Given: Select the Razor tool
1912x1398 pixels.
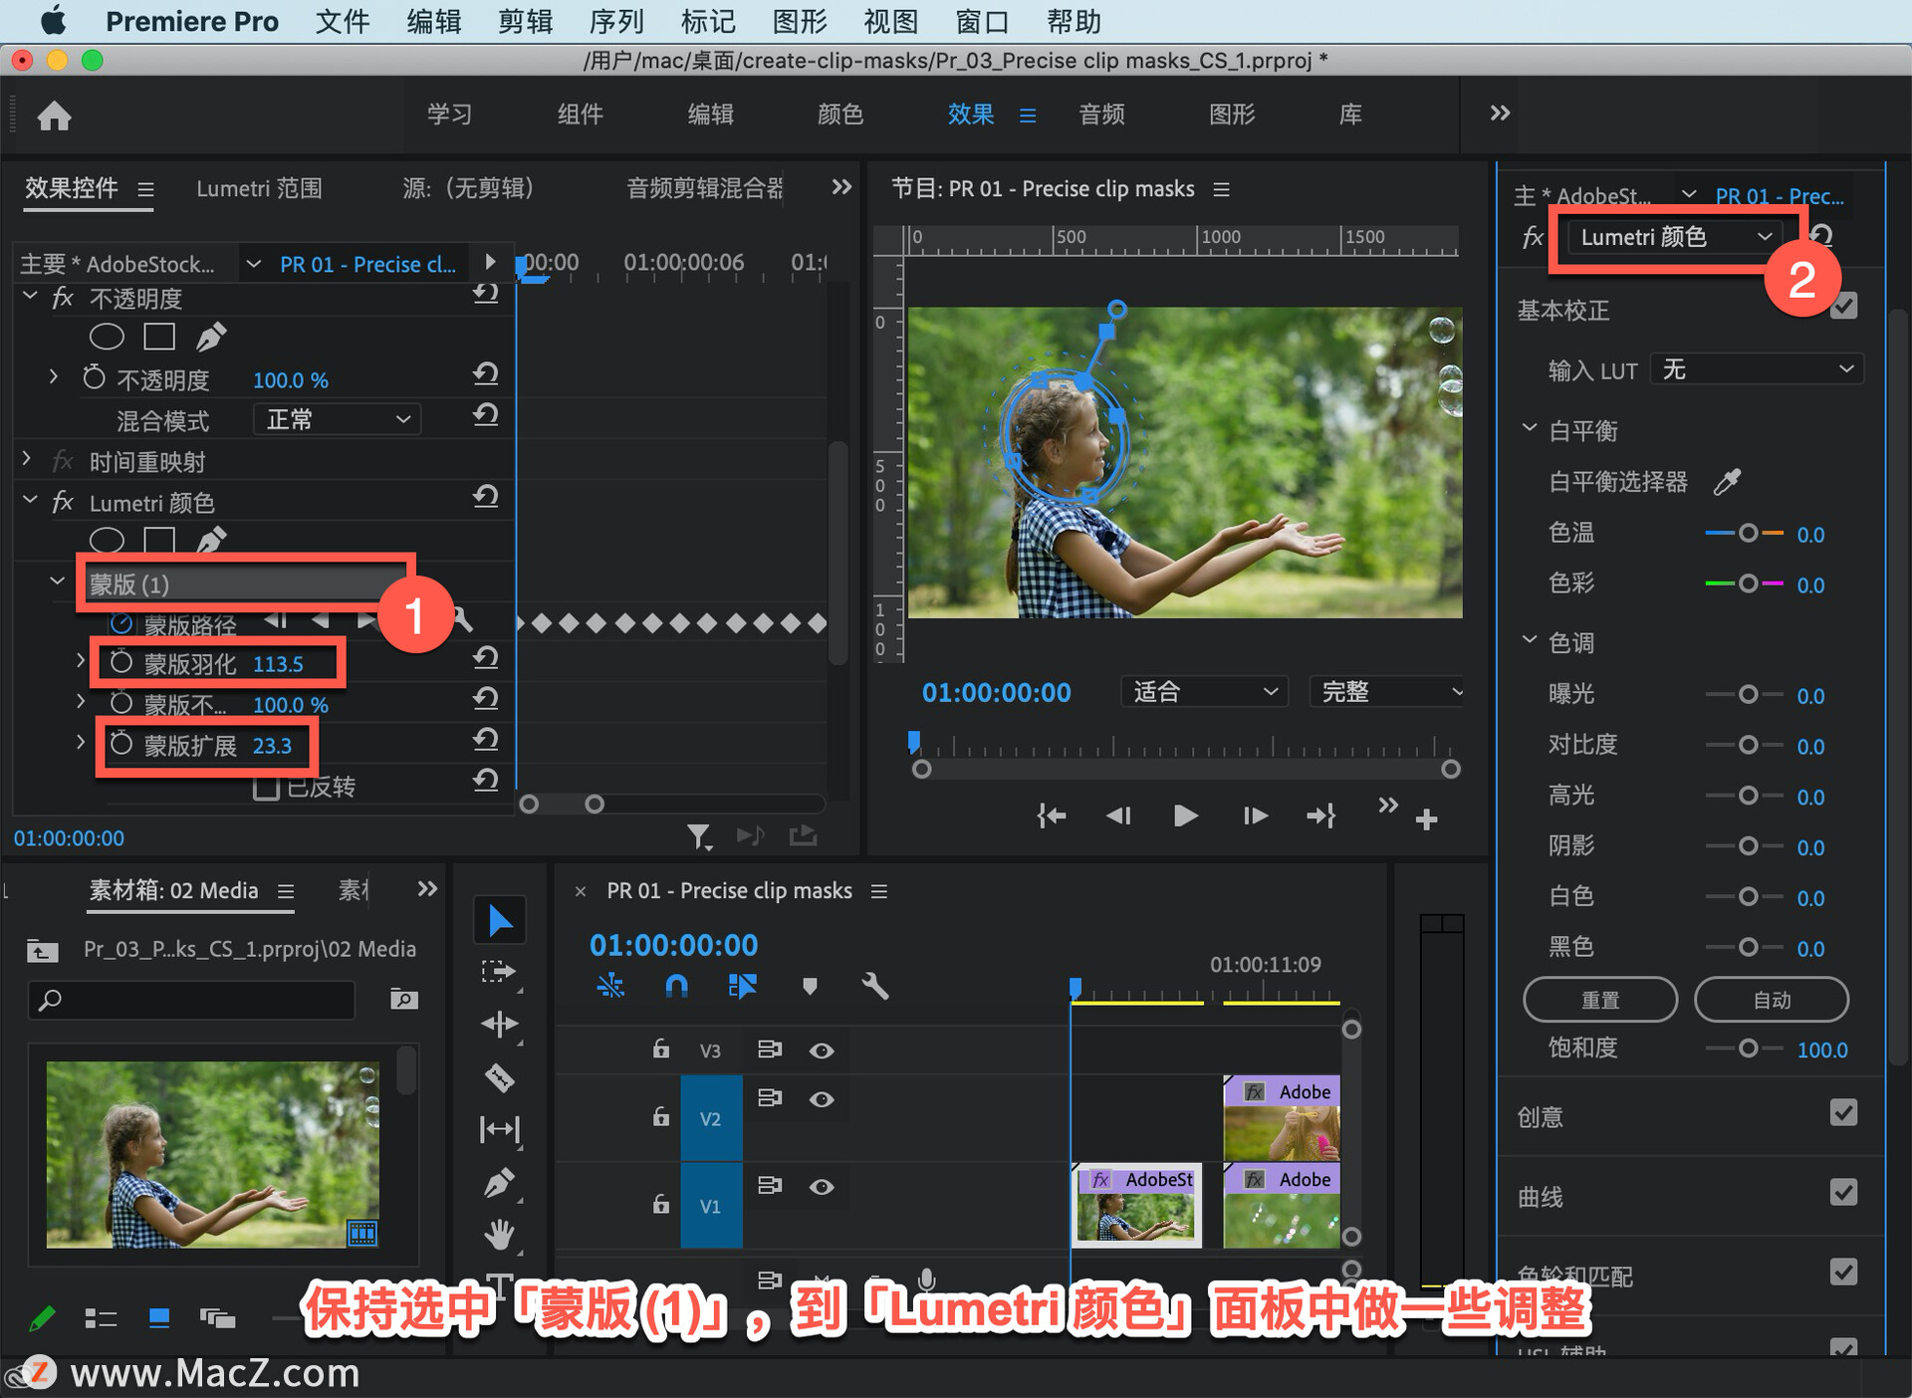Looking at the screenshot, I should tap(499, 1076).
